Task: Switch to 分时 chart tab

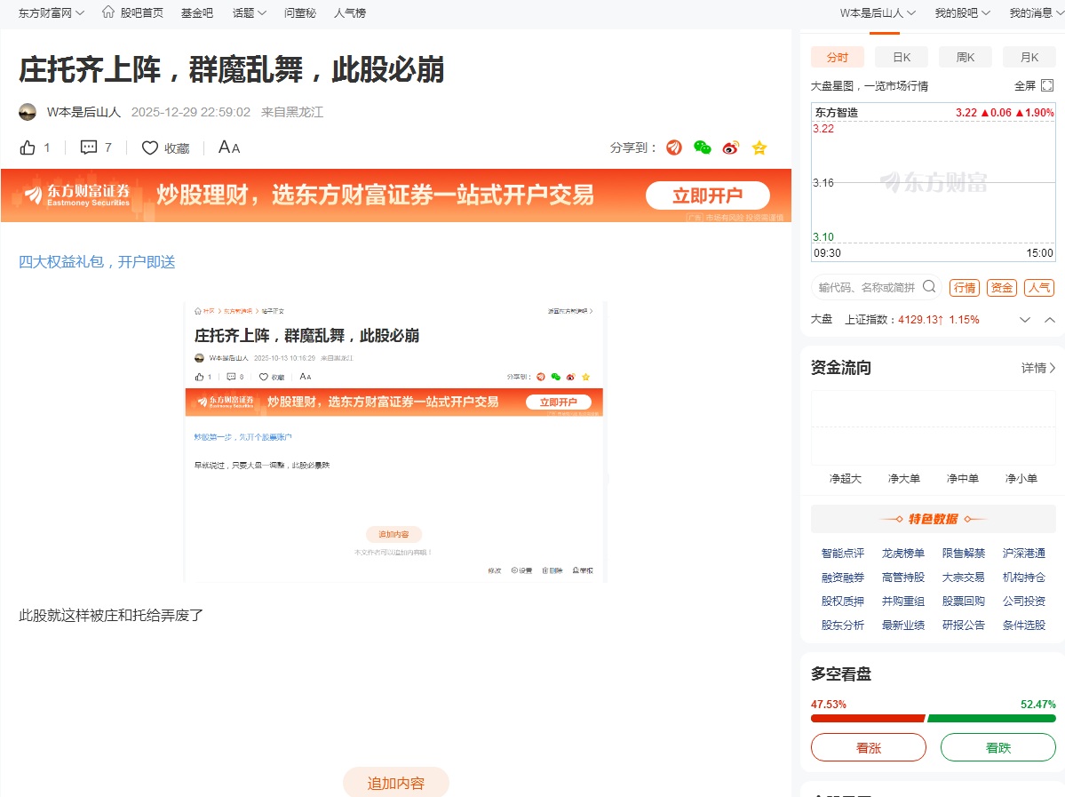Action: pos(838,57)
